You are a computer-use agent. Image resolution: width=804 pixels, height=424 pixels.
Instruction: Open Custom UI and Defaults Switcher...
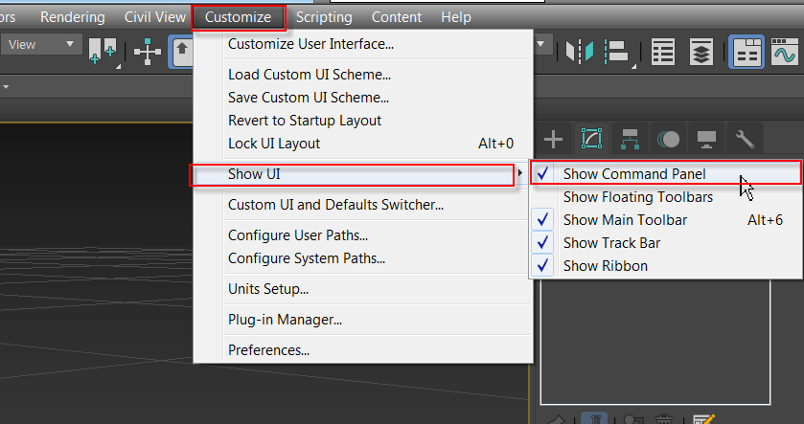[x=363, y=205]
